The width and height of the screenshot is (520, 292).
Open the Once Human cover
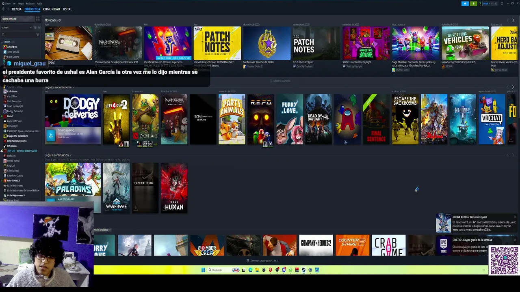174,188
